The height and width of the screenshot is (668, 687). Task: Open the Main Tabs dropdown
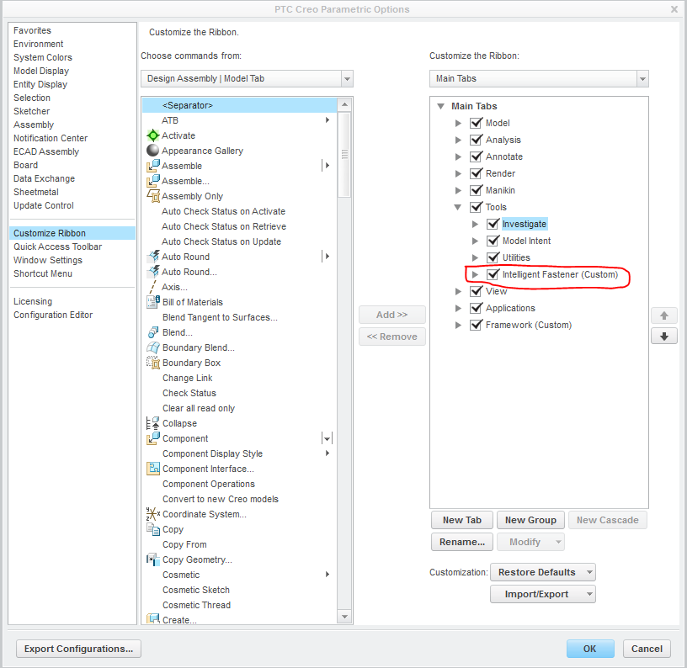[x=642, y=79]
